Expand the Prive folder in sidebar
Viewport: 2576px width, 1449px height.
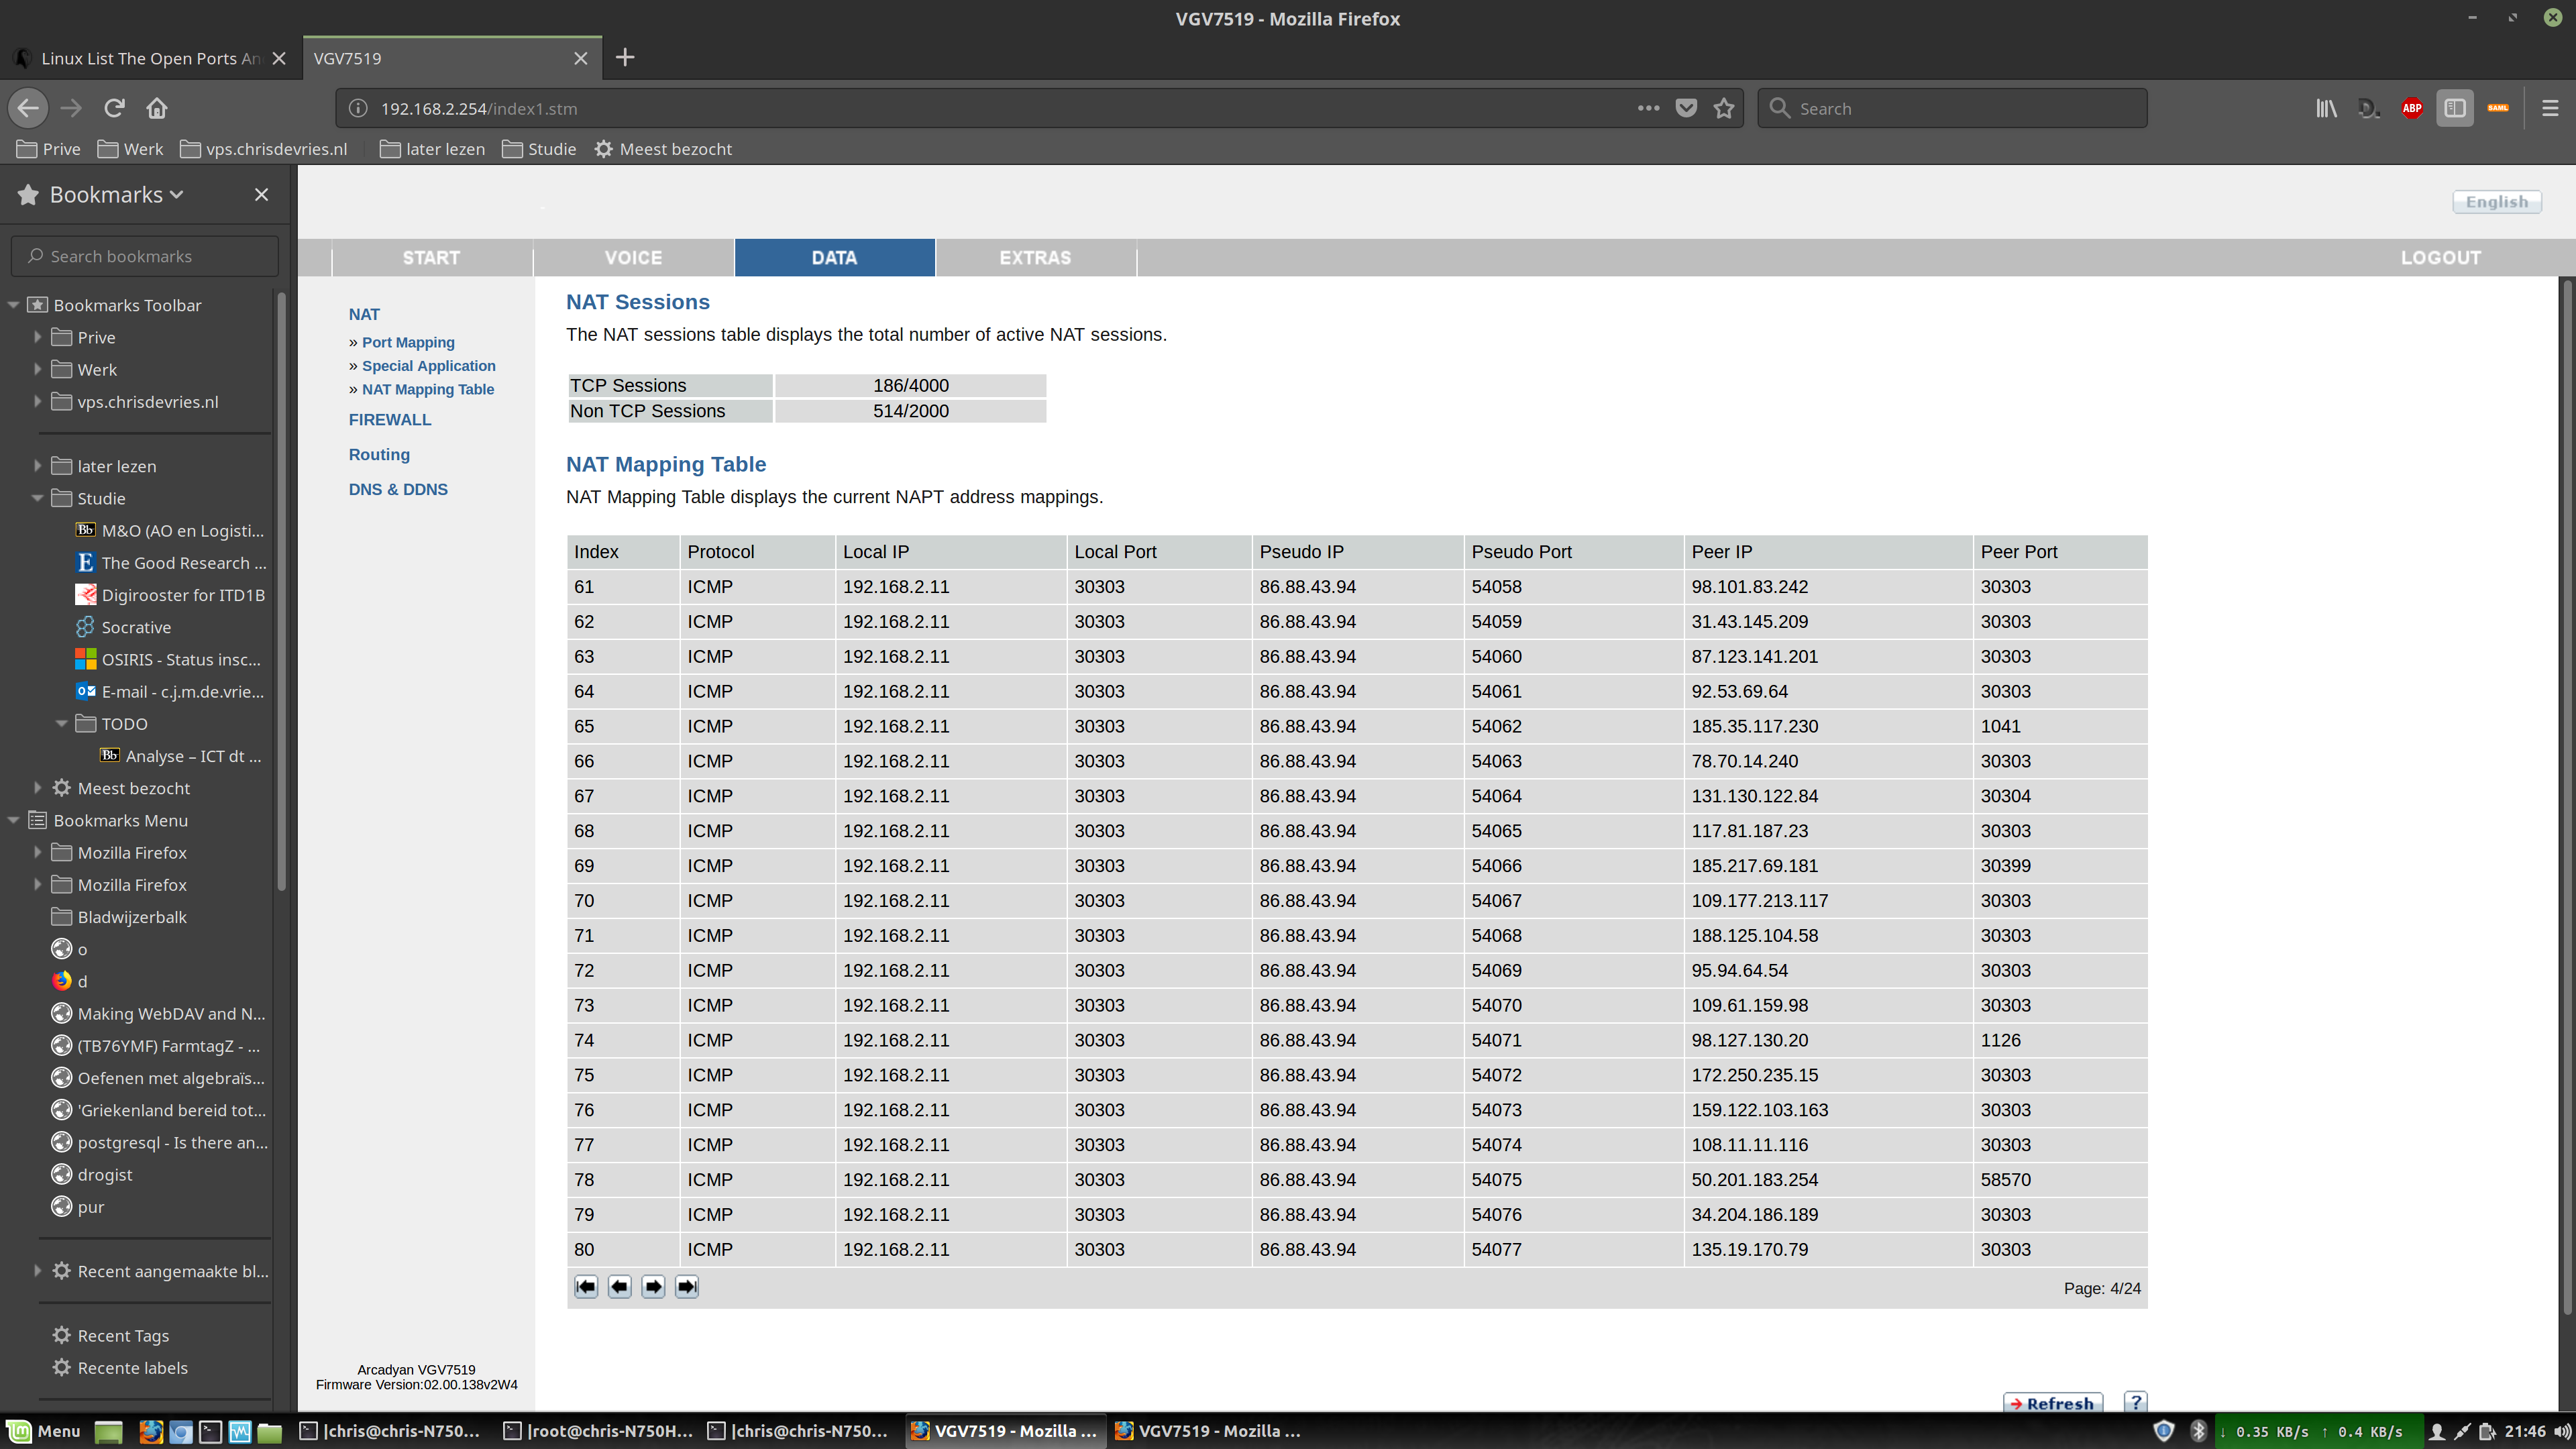tap(38, 337)
